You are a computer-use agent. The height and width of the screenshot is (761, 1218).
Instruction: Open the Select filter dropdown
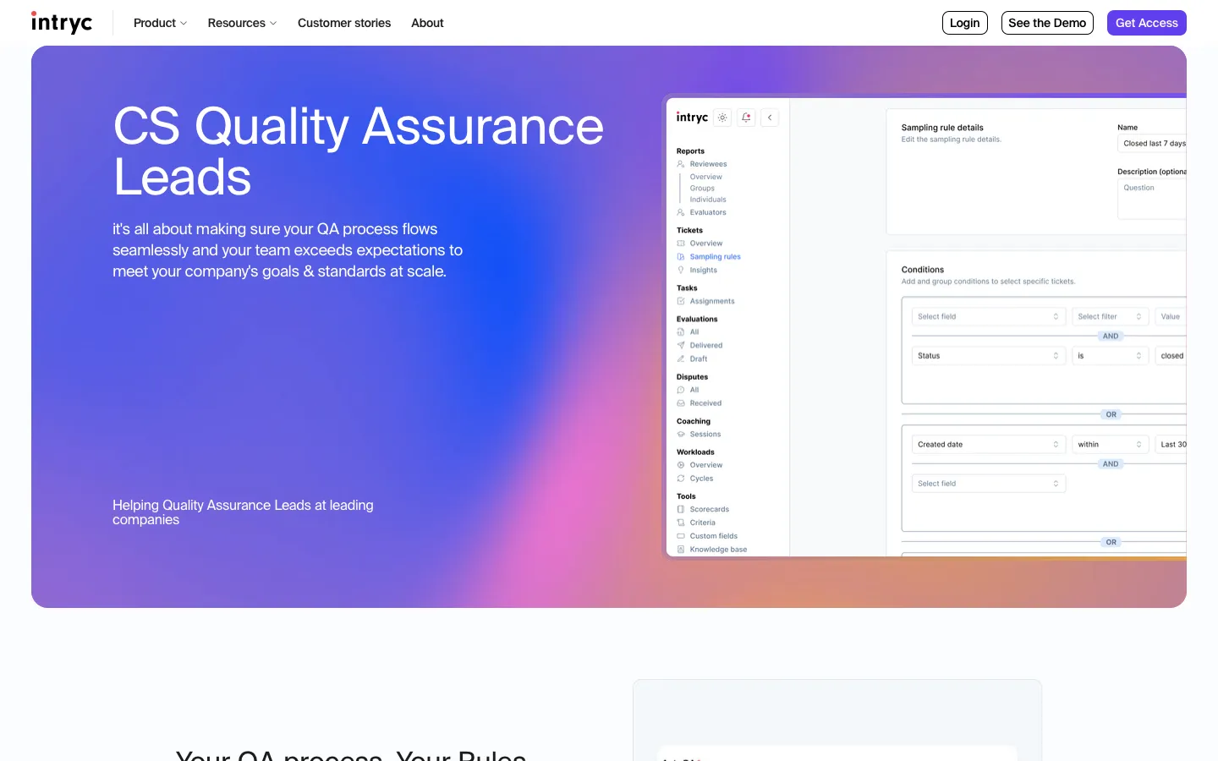[x=1111, y=316]
